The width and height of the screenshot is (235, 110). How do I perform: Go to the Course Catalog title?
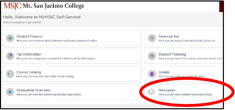[29, 72]
